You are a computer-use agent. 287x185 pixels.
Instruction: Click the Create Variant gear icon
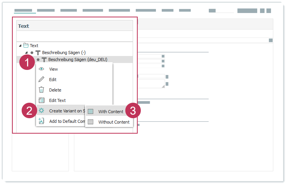(x=41, y=111)
